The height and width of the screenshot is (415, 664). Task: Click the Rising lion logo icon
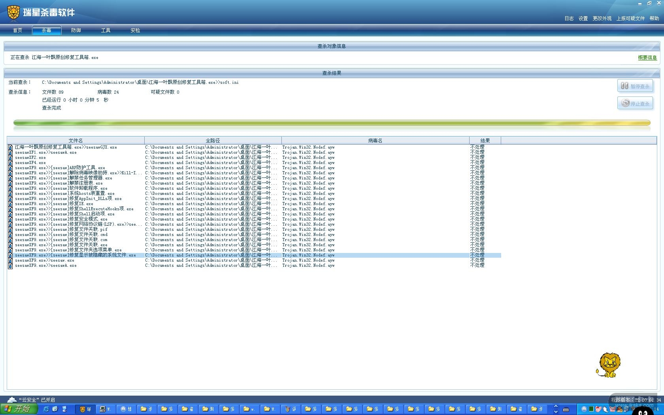[13, 13]
